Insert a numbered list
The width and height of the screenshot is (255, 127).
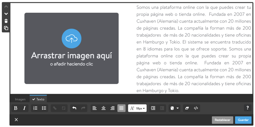(x=35, y=108)
